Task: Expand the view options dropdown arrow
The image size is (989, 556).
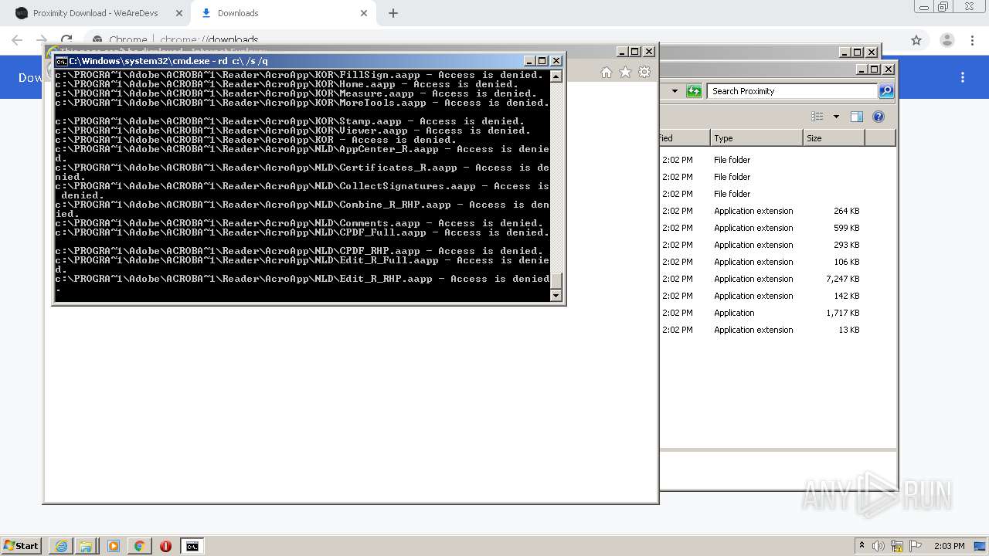Action: [836, 117]
